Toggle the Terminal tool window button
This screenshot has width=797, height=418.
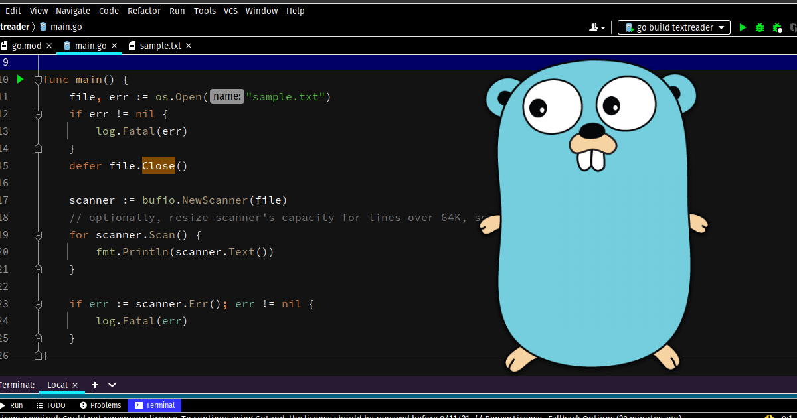tap(155, 405)
